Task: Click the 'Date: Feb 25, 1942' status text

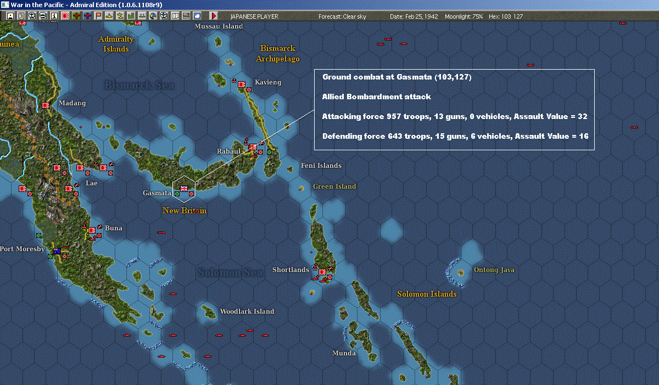Action: pyautogui.click(x=414, y=16)
